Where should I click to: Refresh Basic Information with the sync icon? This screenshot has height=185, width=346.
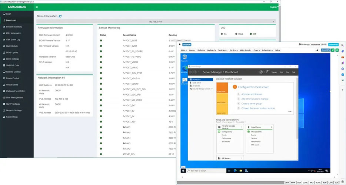[60, 16]
